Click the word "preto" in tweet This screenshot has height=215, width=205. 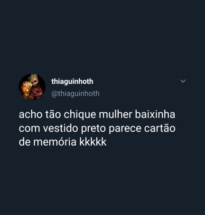click(93, 129)
